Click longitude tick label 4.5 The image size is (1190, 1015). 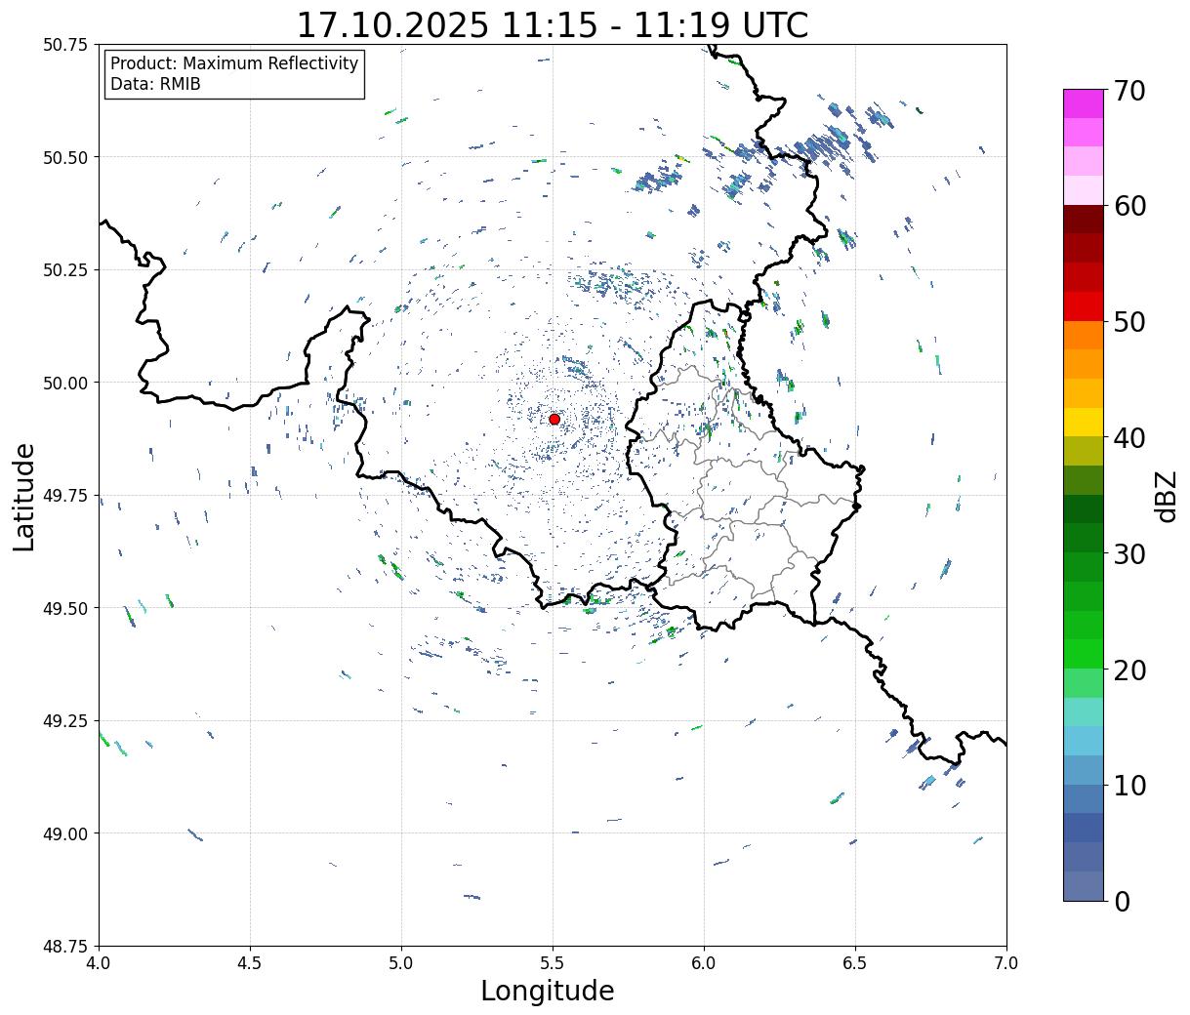pyautogui.click(x=250, y=962)
